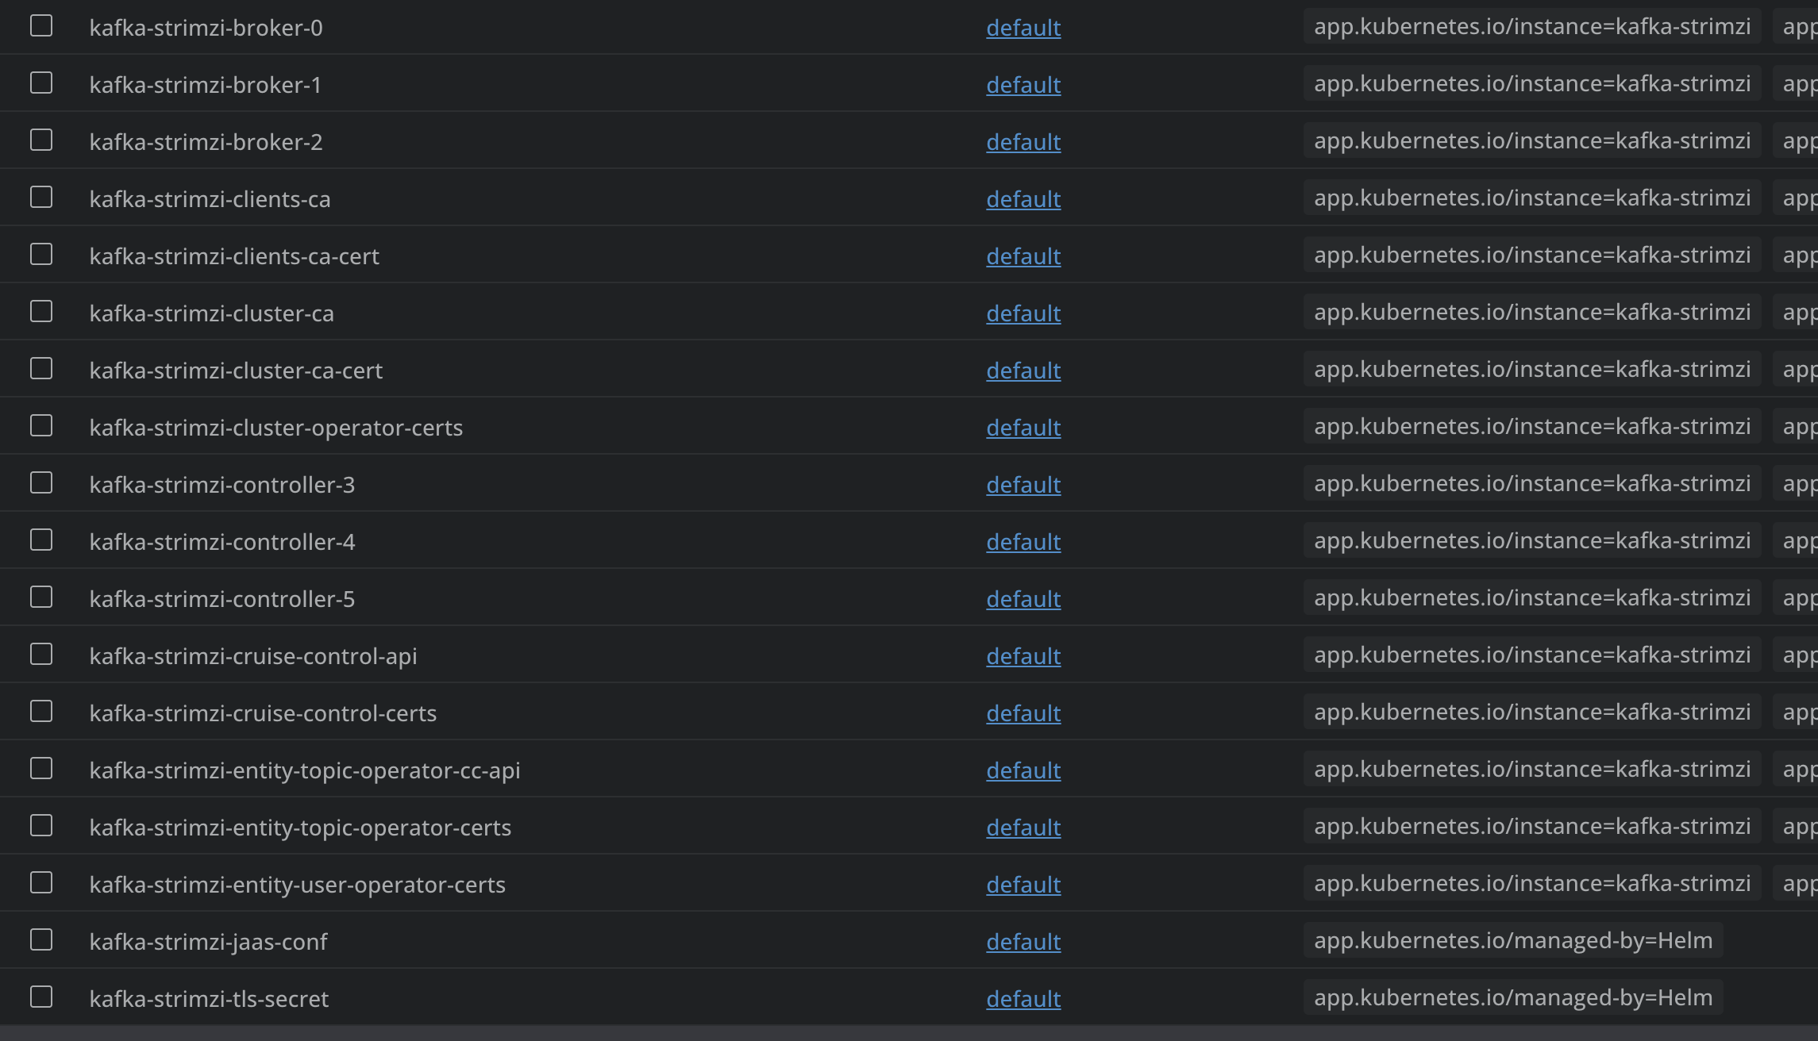Click the name kafka-strimzi-broker-2
Image resolution: width=1818 pixels, height=1041 pixels.
206,142
